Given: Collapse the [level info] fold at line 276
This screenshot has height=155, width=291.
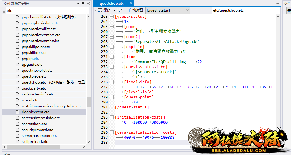Looking at the screenshot, I should 112,82.
